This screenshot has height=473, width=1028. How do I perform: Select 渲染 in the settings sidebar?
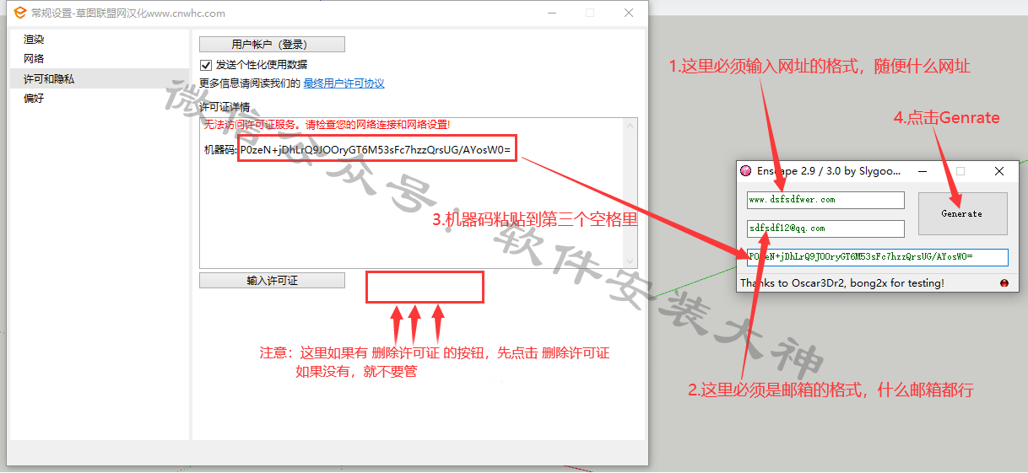tap(34, 40)
